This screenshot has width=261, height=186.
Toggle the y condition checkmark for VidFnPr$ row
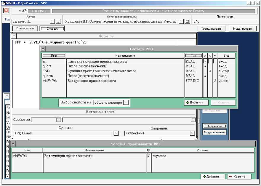pyautogui.click(x=215, y=81)
